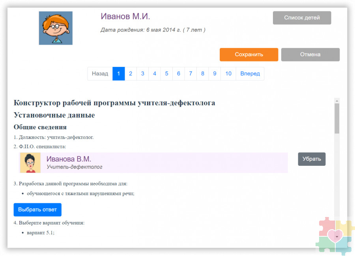Click item 3. Разработка данной программы
This screenshot has height=256, width=355.
pyautogui.click(x=71, y=184)
